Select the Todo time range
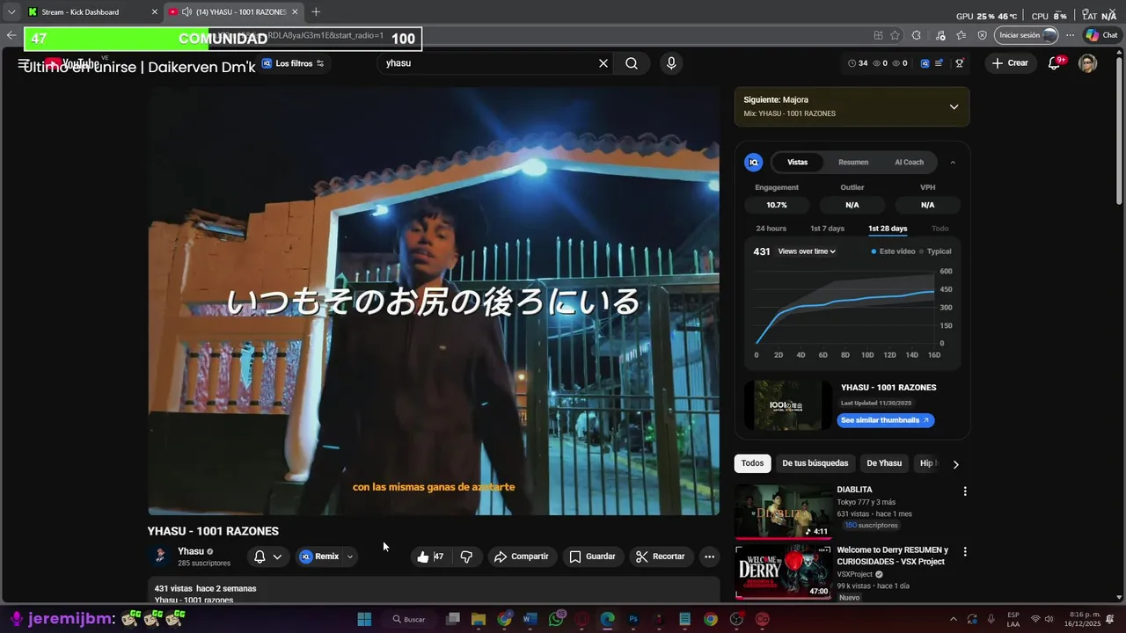Screen dimensions: 1126x633 [x=940, y=229]
